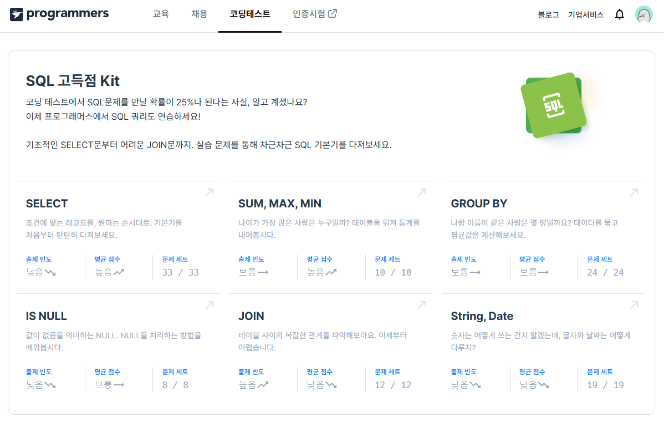The height and width of the screenshot is (422, 664).
Task: Select the SELECT card heading
Action: [x=47, y=204]
